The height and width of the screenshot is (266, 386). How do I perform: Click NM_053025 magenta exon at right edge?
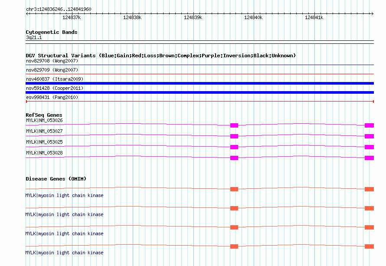click(369, 147)
